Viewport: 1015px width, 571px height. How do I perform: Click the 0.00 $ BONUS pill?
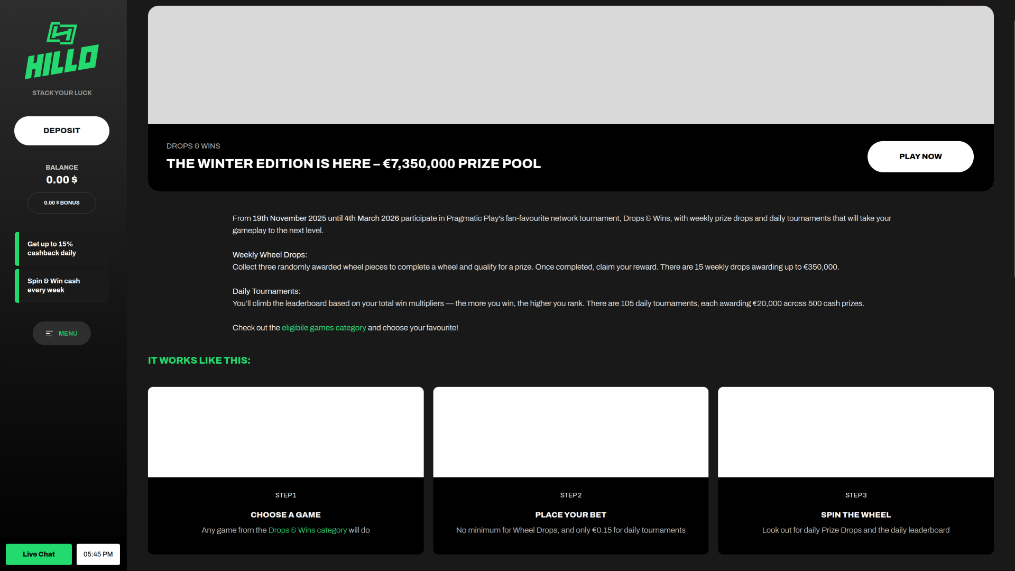[x=62, y=203]
